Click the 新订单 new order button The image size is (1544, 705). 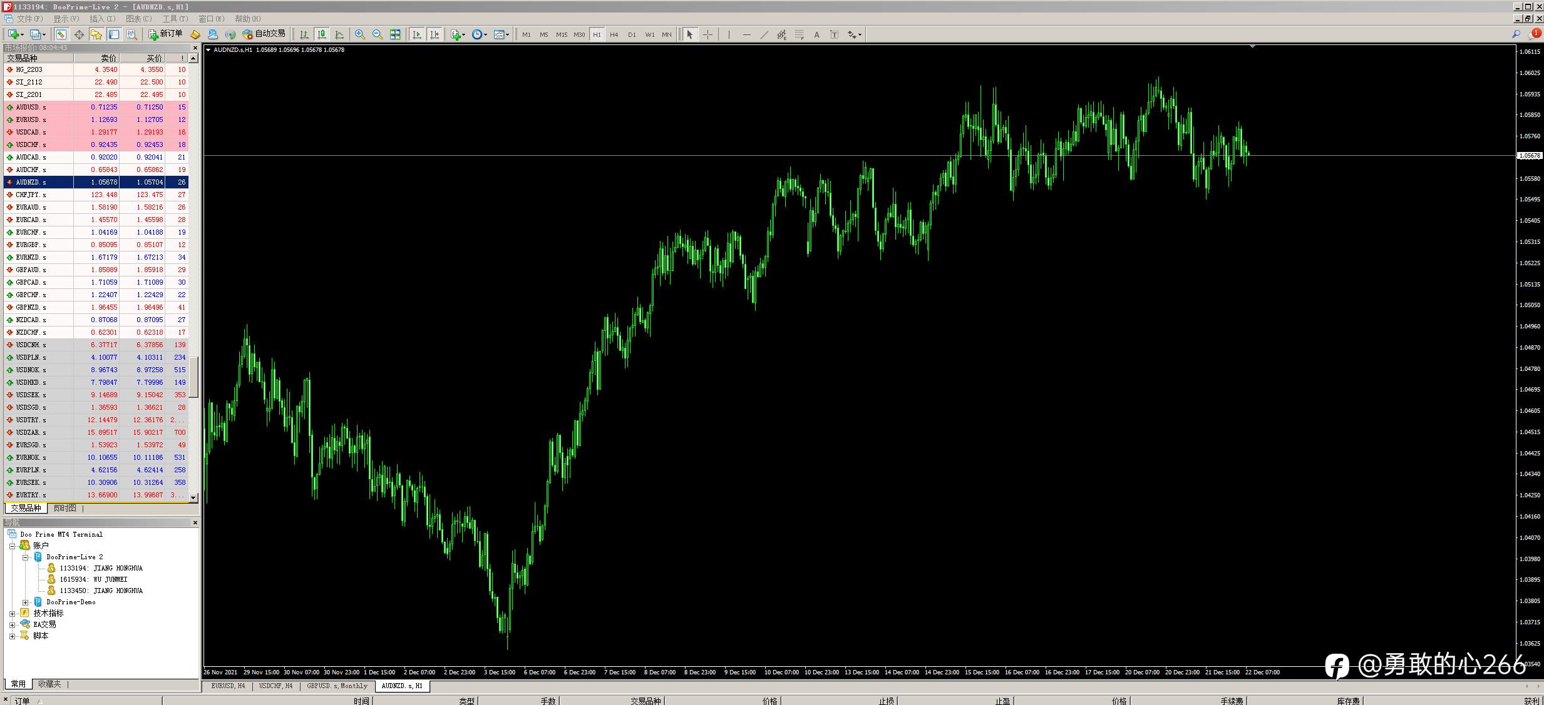coord(165,34)
